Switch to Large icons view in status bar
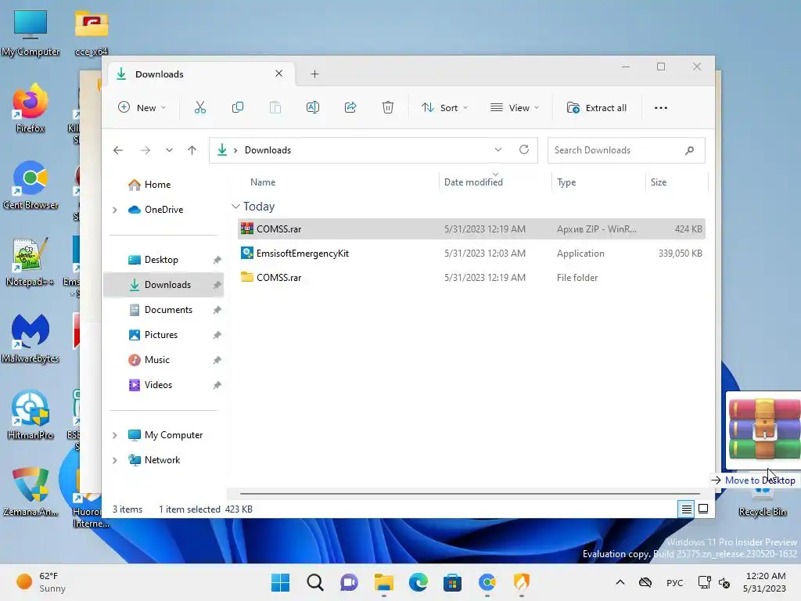Viewport: 801px width, 601px height. pos(703,509)
